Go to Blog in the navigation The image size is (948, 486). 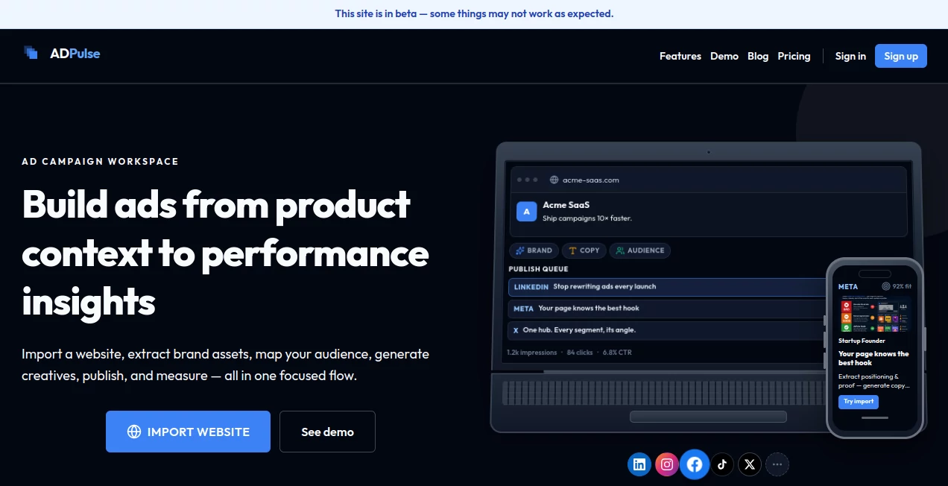coord(758,56)
